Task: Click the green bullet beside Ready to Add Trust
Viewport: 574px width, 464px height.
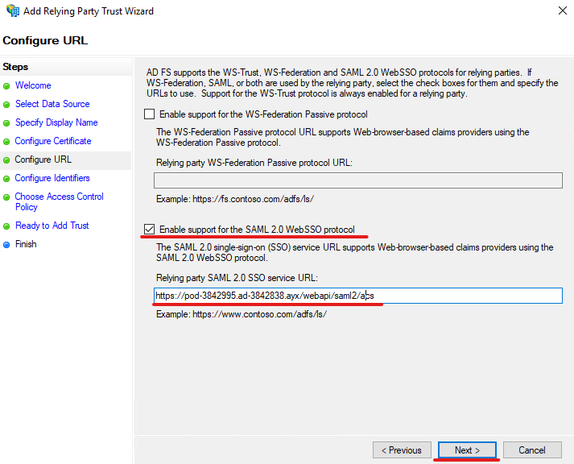Action: click(6, 226)
